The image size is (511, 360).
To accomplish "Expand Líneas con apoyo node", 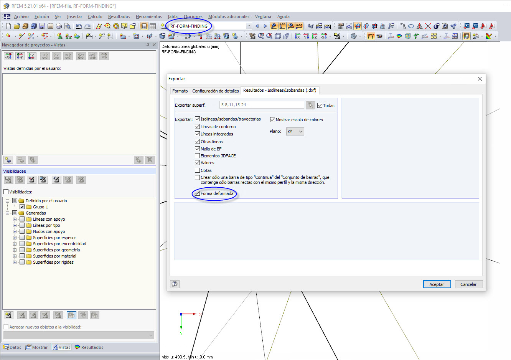I will (15, 219).
